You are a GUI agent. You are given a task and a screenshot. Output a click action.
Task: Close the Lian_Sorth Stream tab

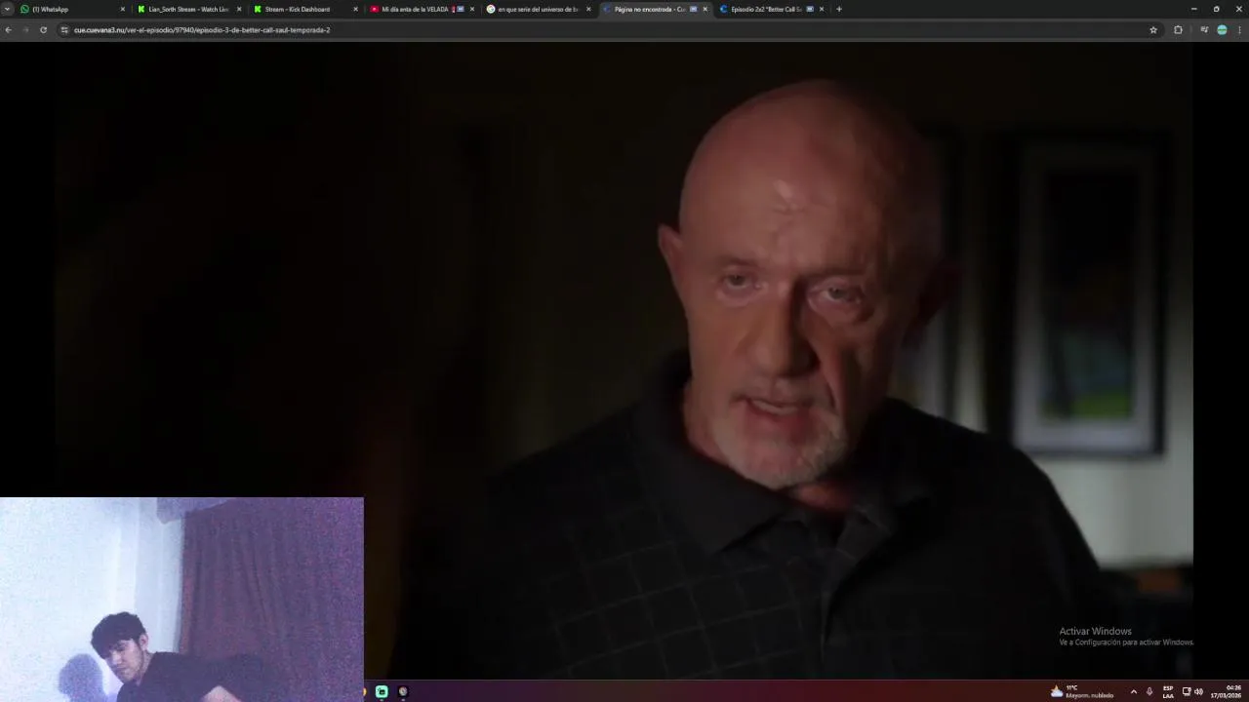pos(239,9)
